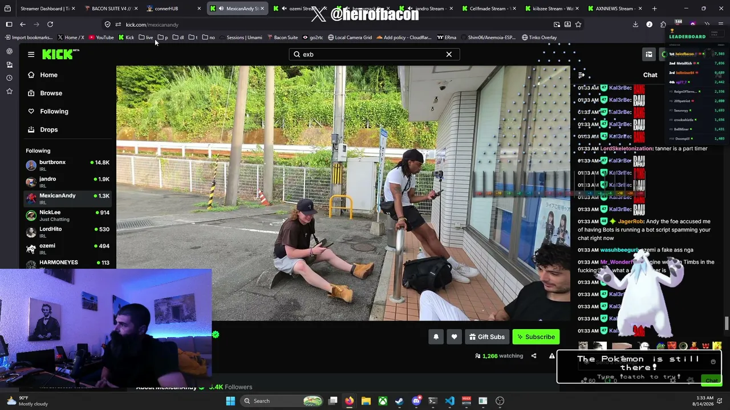Open the tab list dropdown at far left
This screenshot has width=730, height=410.
tap(7, 9)
